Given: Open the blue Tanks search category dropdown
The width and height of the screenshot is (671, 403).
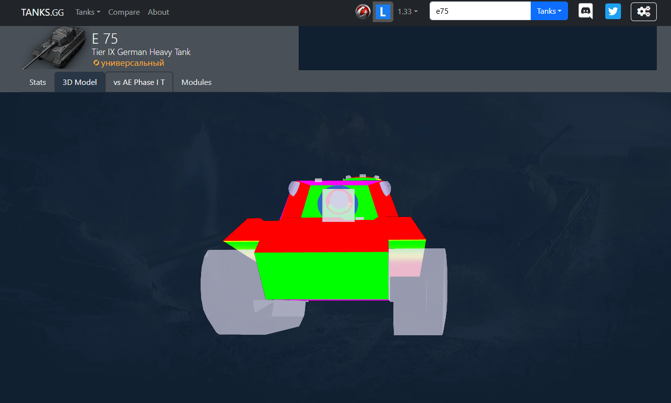Looking at the screenshot, I should pyautogui.click(x=549, y=11).
